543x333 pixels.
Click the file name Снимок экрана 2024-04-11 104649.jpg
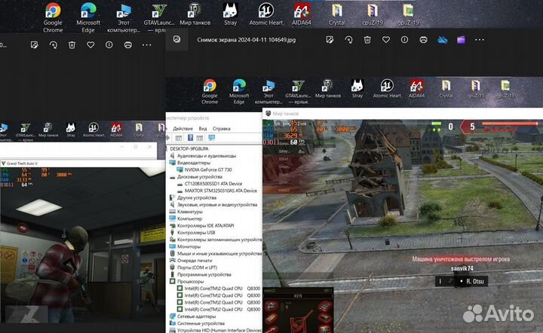click(246, 40)
